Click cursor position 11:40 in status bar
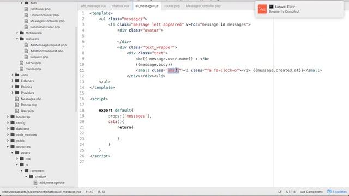 click(x=89, y=192)
